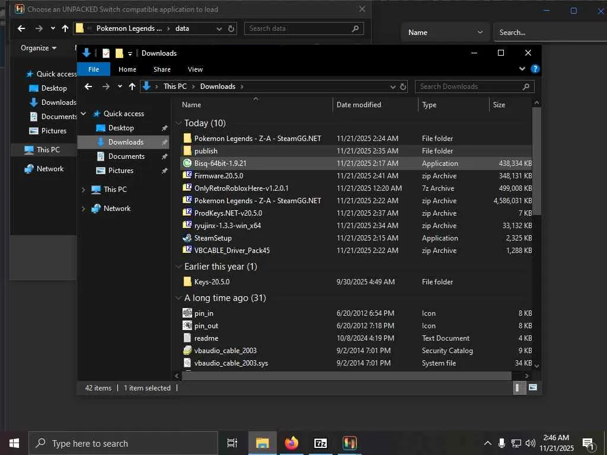This screenshot has height=455, width=607.
Task: Click the Search data field in file dialog
Action: (304, 28)
